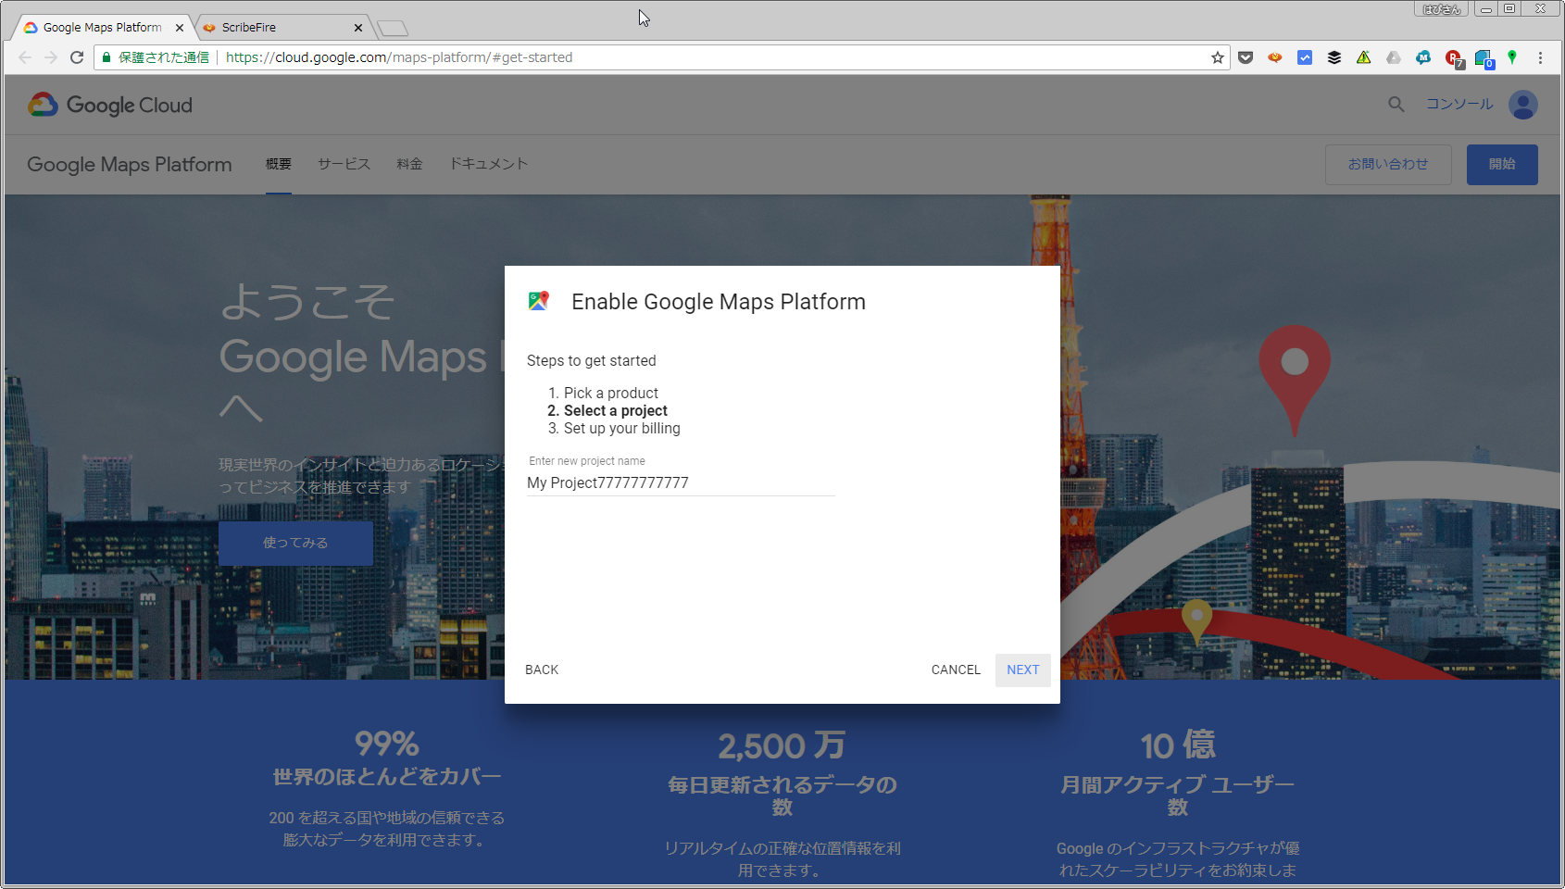Open the green map pin extension
Screen dimensions: 1565x889
coord(1512,57)
